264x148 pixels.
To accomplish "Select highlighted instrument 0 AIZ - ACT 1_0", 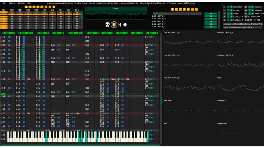I will tap(177, 13).
